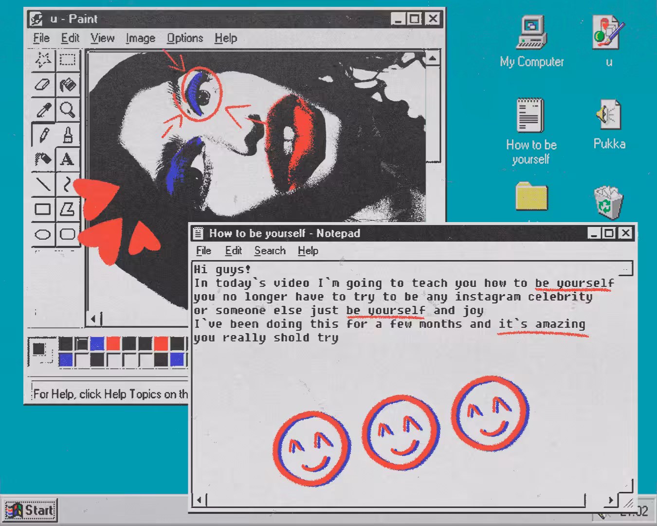Open the Start button menu
This screenshot has height=526, width=657.
click(30, 510)
